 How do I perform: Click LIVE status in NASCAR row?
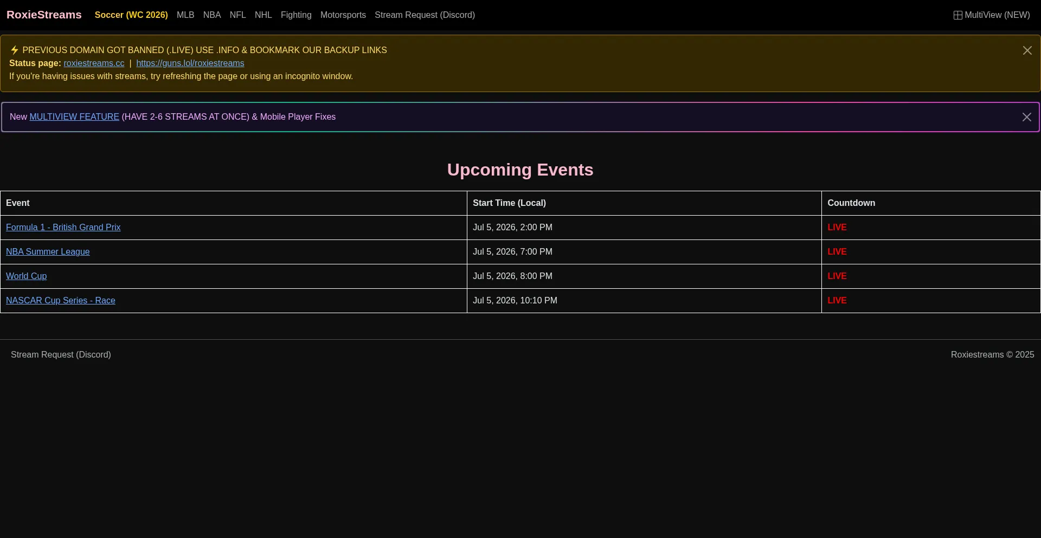(x=837, y=300)
